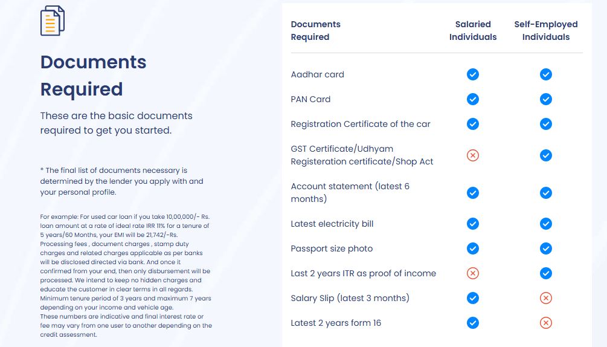
Task: Click the GST Certificate/Udhyam Registeration row text
Action: click(362, 155)
